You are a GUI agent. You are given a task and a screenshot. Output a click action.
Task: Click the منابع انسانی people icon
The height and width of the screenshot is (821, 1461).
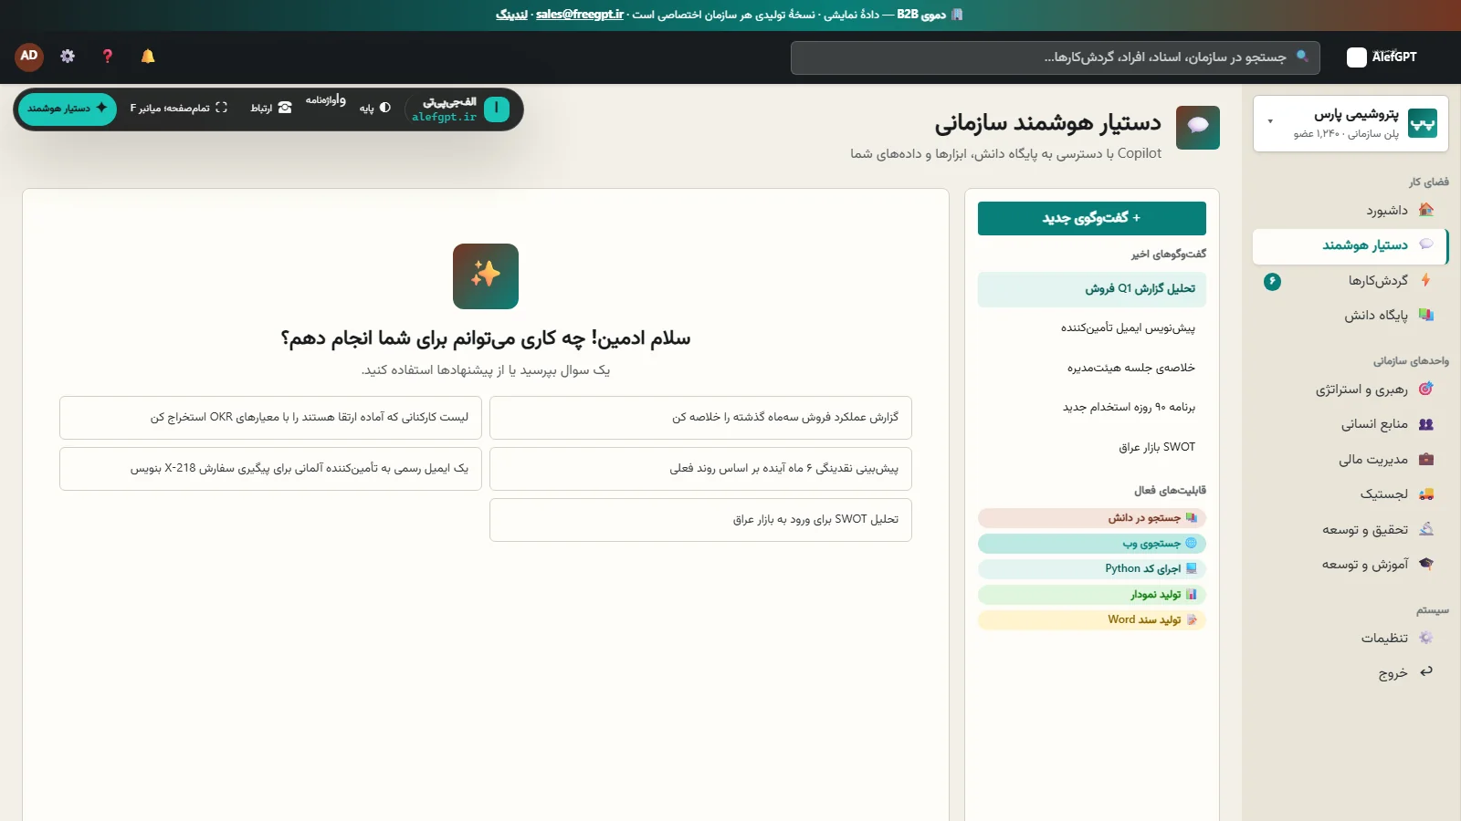(x=1426, y=424)
